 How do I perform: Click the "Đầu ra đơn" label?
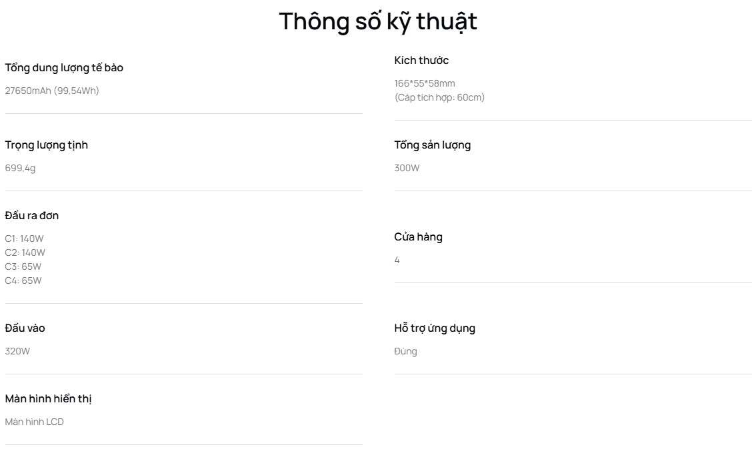click(x=32, y=216)
